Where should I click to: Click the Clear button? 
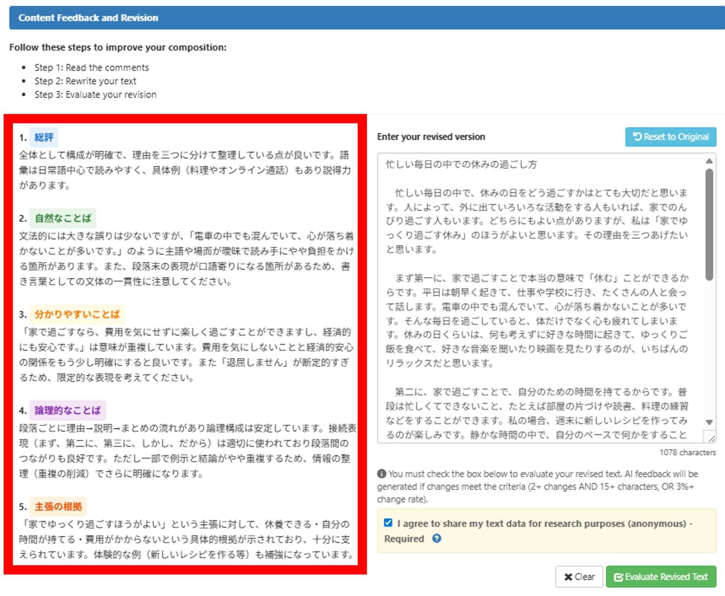point(579,577)
